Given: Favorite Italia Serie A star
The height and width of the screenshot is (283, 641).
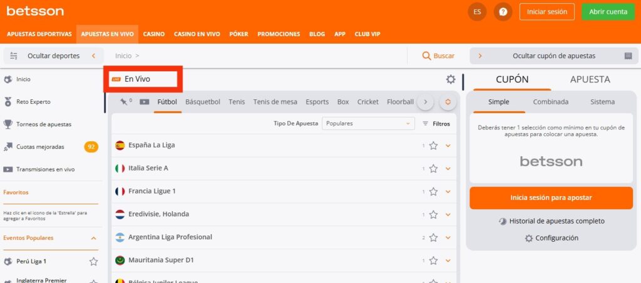Looking at the screenshot, I should pos(433,169).
